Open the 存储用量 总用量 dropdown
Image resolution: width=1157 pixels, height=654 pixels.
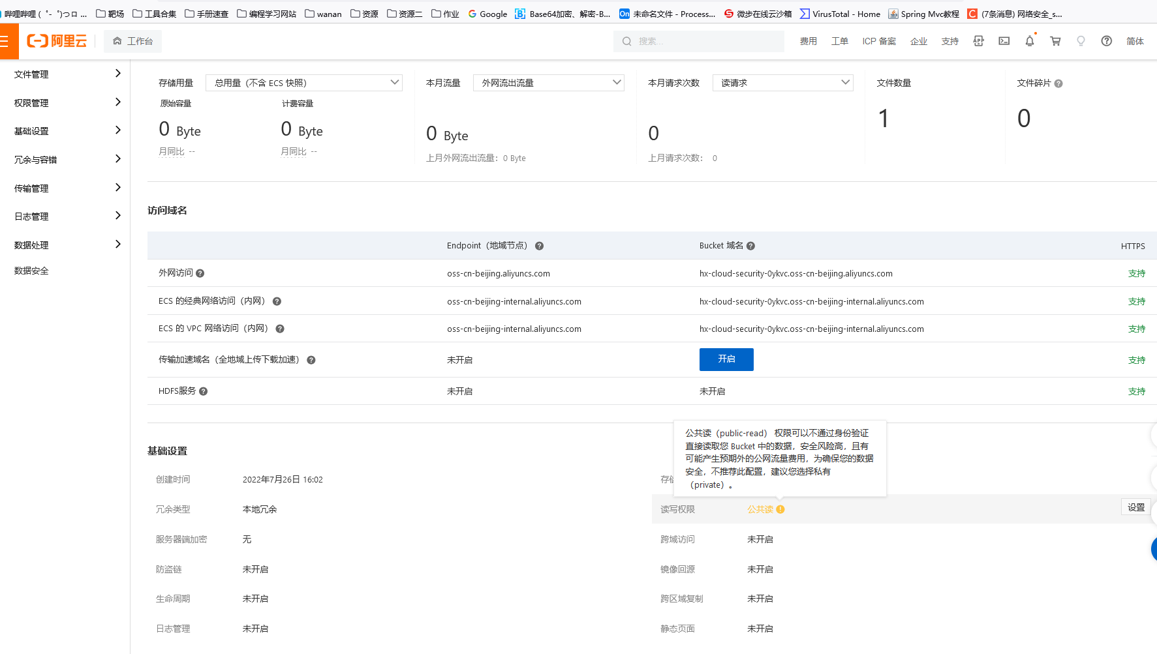(304, 83)
